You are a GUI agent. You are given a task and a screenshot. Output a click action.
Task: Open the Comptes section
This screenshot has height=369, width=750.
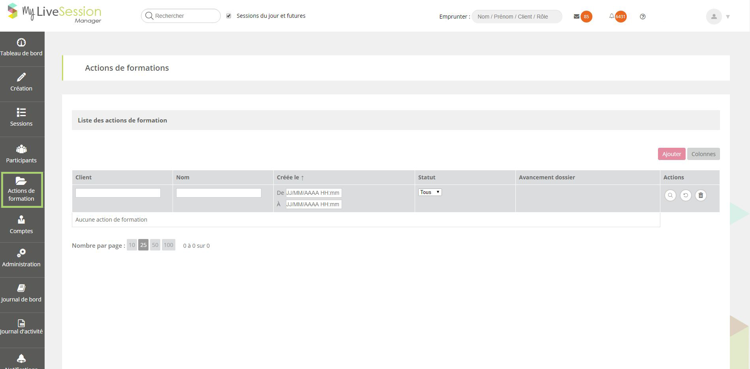point(21,225)
